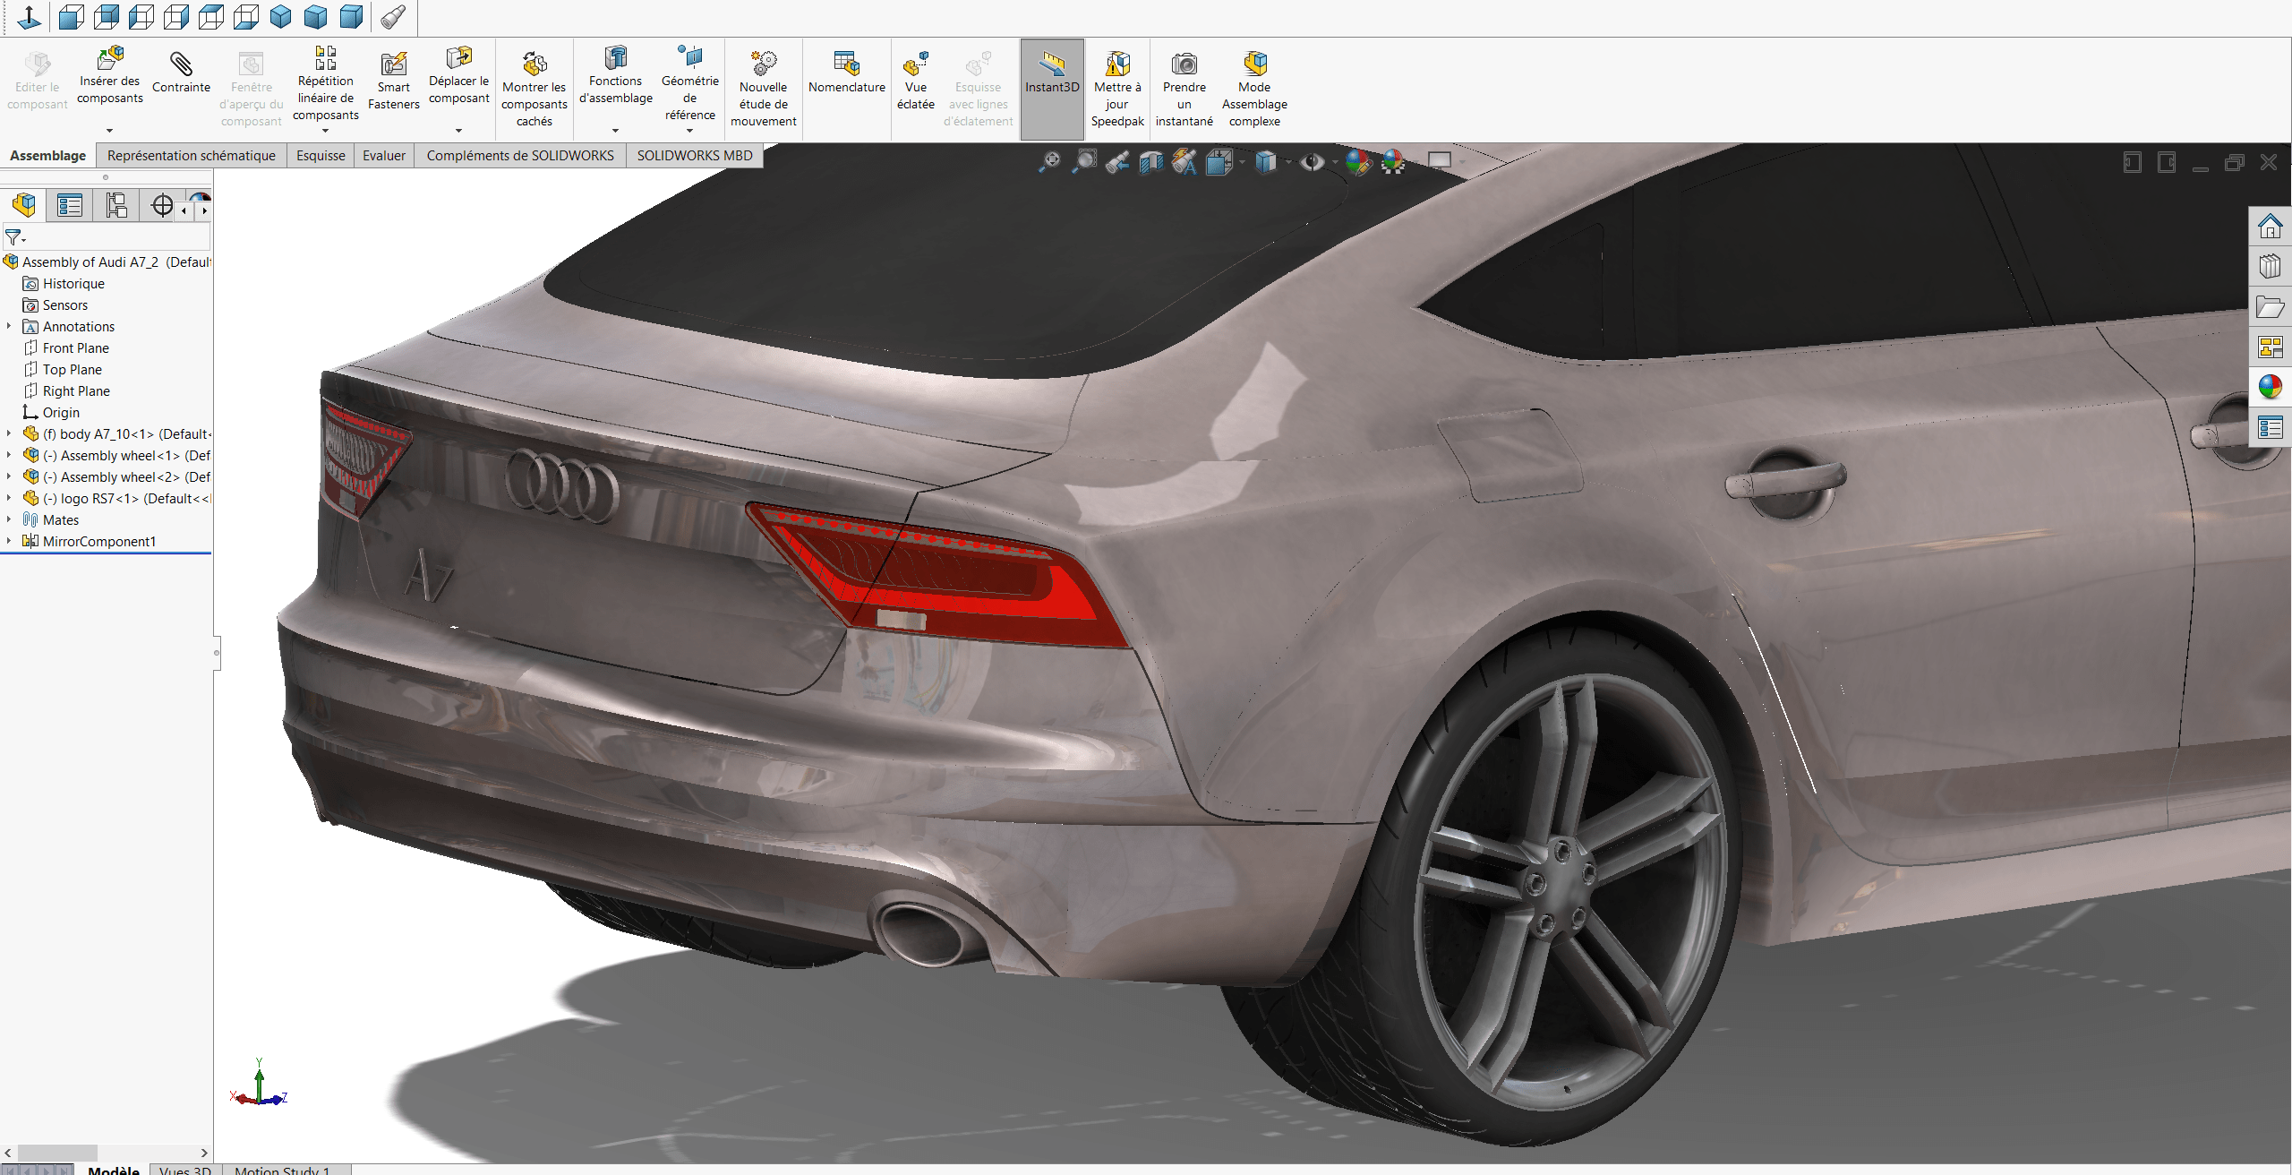Select the Trimetric view icon
2292x1175 pixels.
[x=316, y=17]
